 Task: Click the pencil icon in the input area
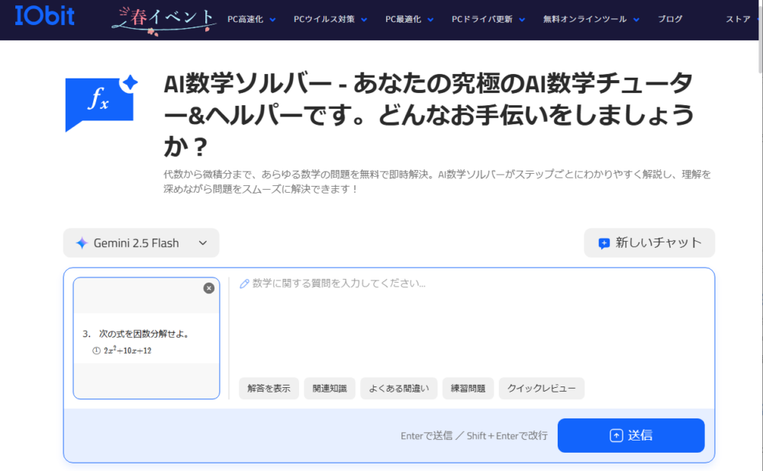(245, 284)
